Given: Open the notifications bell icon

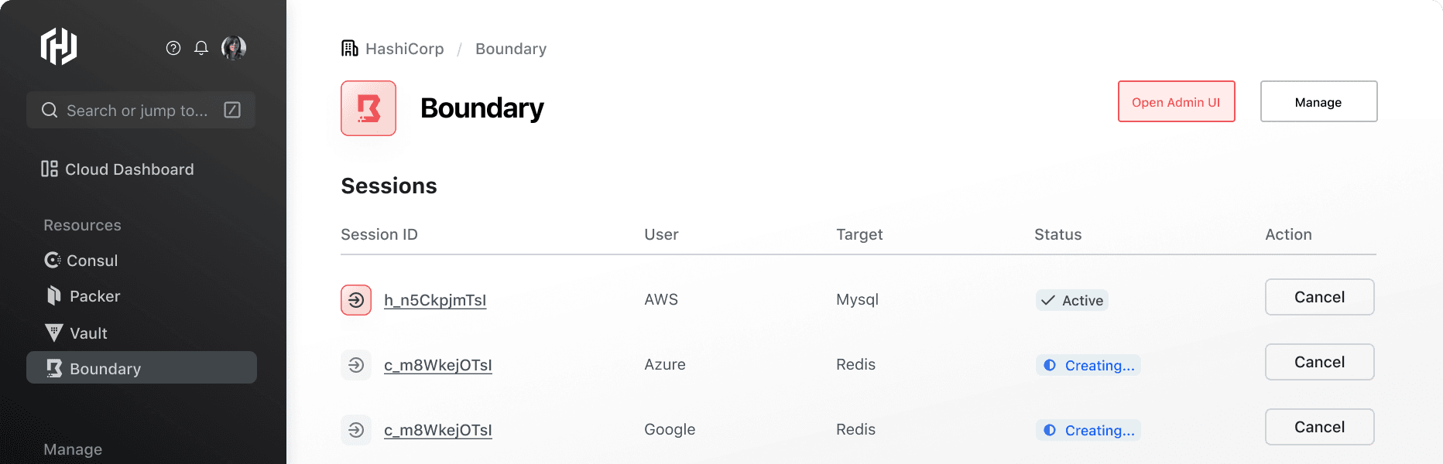Looking at the screenshot, I should [201, 48].
